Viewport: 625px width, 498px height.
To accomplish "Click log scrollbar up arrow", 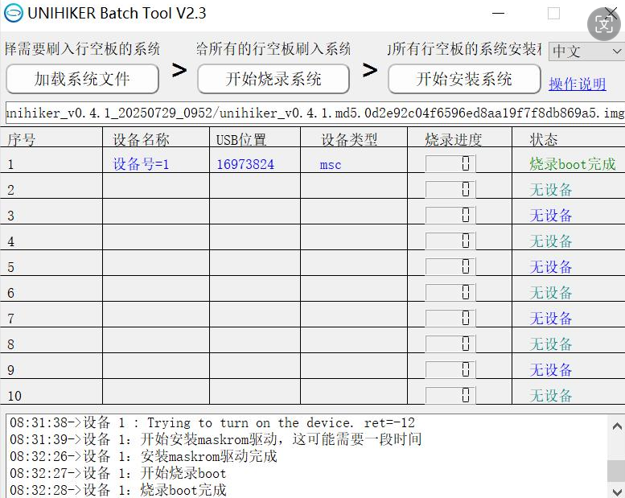I will pos(616,426).
